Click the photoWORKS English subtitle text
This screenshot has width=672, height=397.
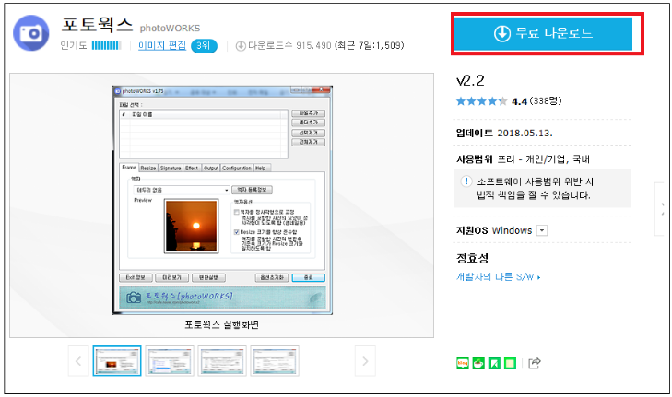coord(170,29)
